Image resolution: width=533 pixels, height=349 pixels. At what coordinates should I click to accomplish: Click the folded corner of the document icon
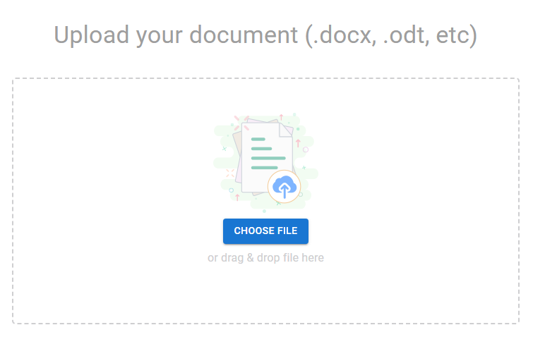[x=285, y=130]
